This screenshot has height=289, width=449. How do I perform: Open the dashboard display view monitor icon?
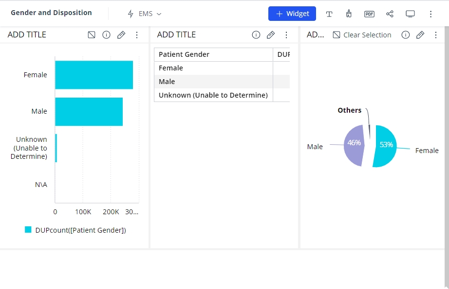coord(410,14)
